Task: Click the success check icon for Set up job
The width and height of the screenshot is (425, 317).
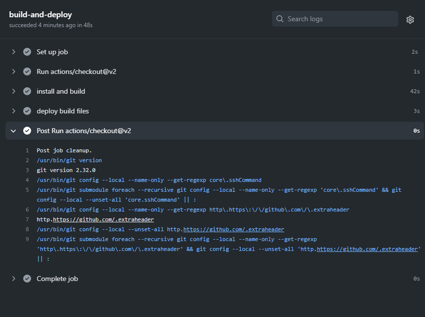Action: (x=27, y=52)
